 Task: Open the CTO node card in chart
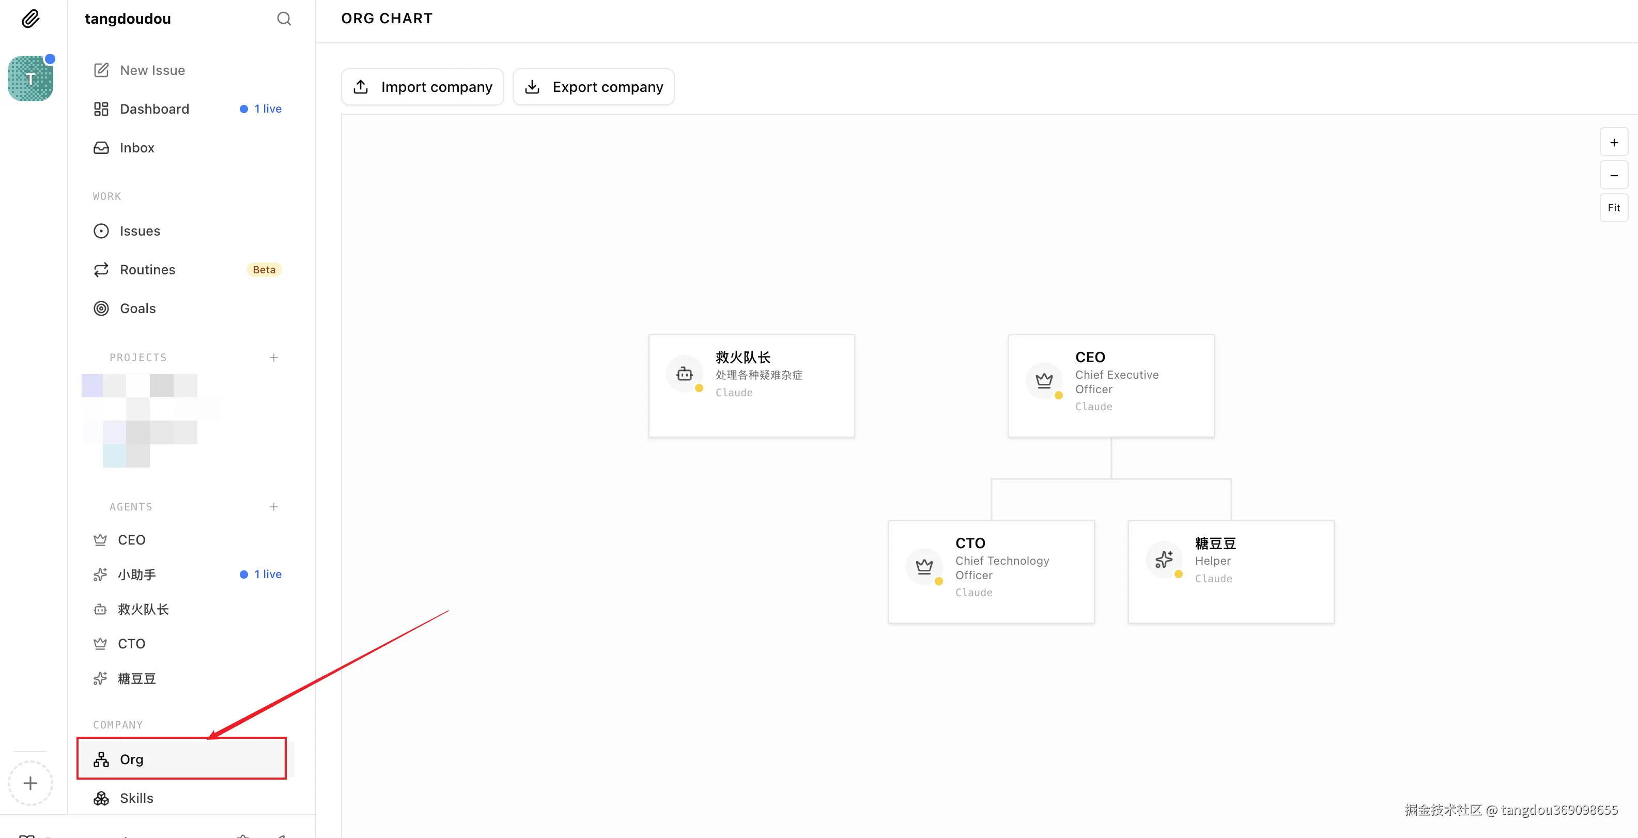tap(991, 571)
